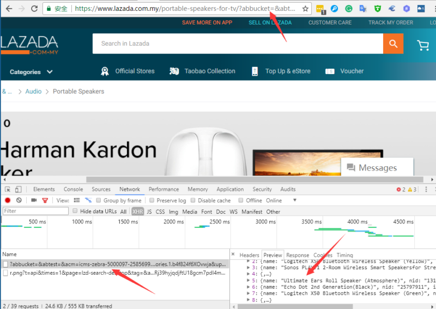Click the Voucher ticket icon
The image size is (436, 309).
(330, 71)
